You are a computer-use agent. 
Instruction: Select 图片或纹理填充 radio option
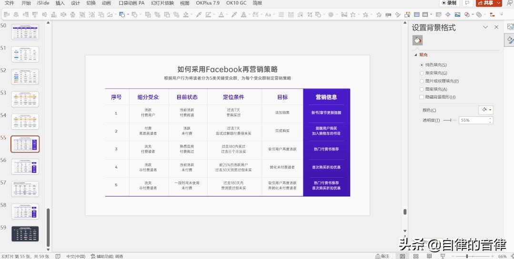coord(422,81)
